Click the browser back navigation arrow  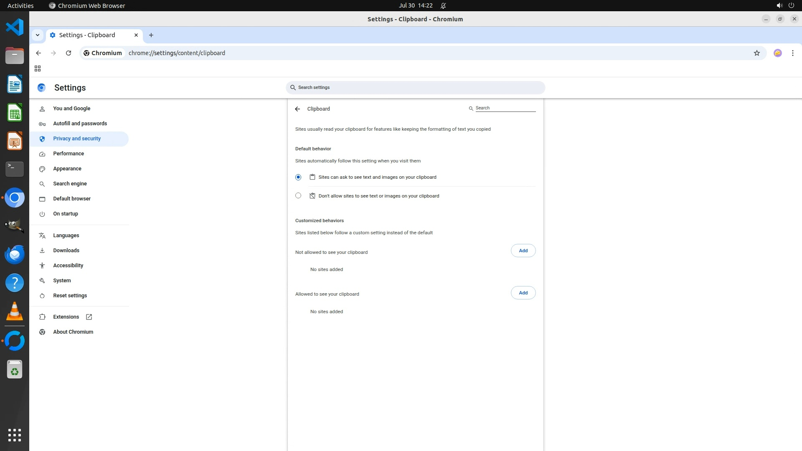point(38,53)
